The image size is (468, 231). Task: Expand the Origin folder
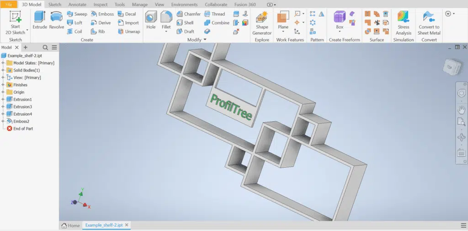[3, 92]
